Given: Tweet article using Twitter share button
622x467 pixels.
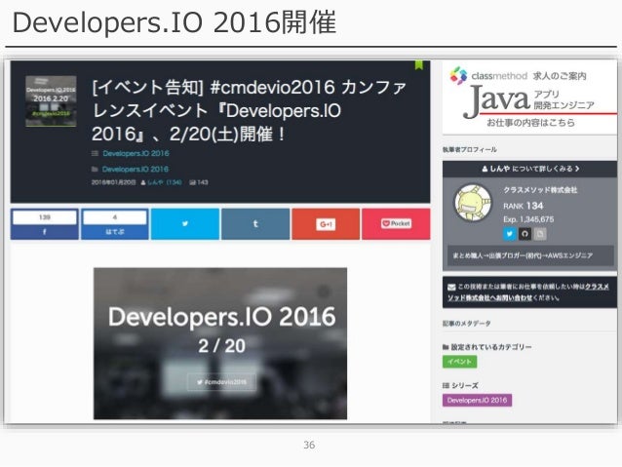Looking at the screenshot, I should click(185, 224).
